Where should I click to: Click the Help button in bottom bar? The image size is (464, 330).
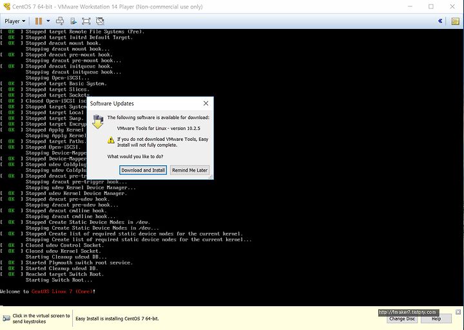pos(436,319)
